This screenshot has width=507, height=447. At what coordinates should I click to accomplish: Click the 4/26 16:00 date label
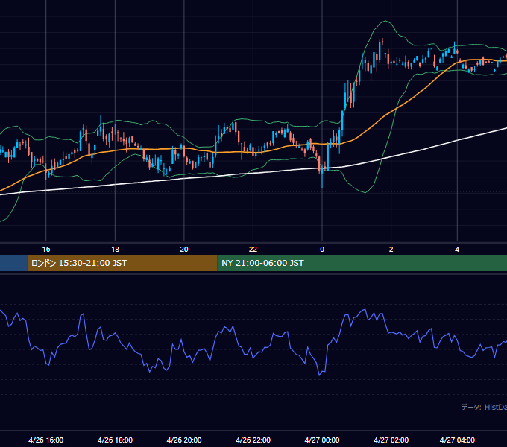(46, 440)
